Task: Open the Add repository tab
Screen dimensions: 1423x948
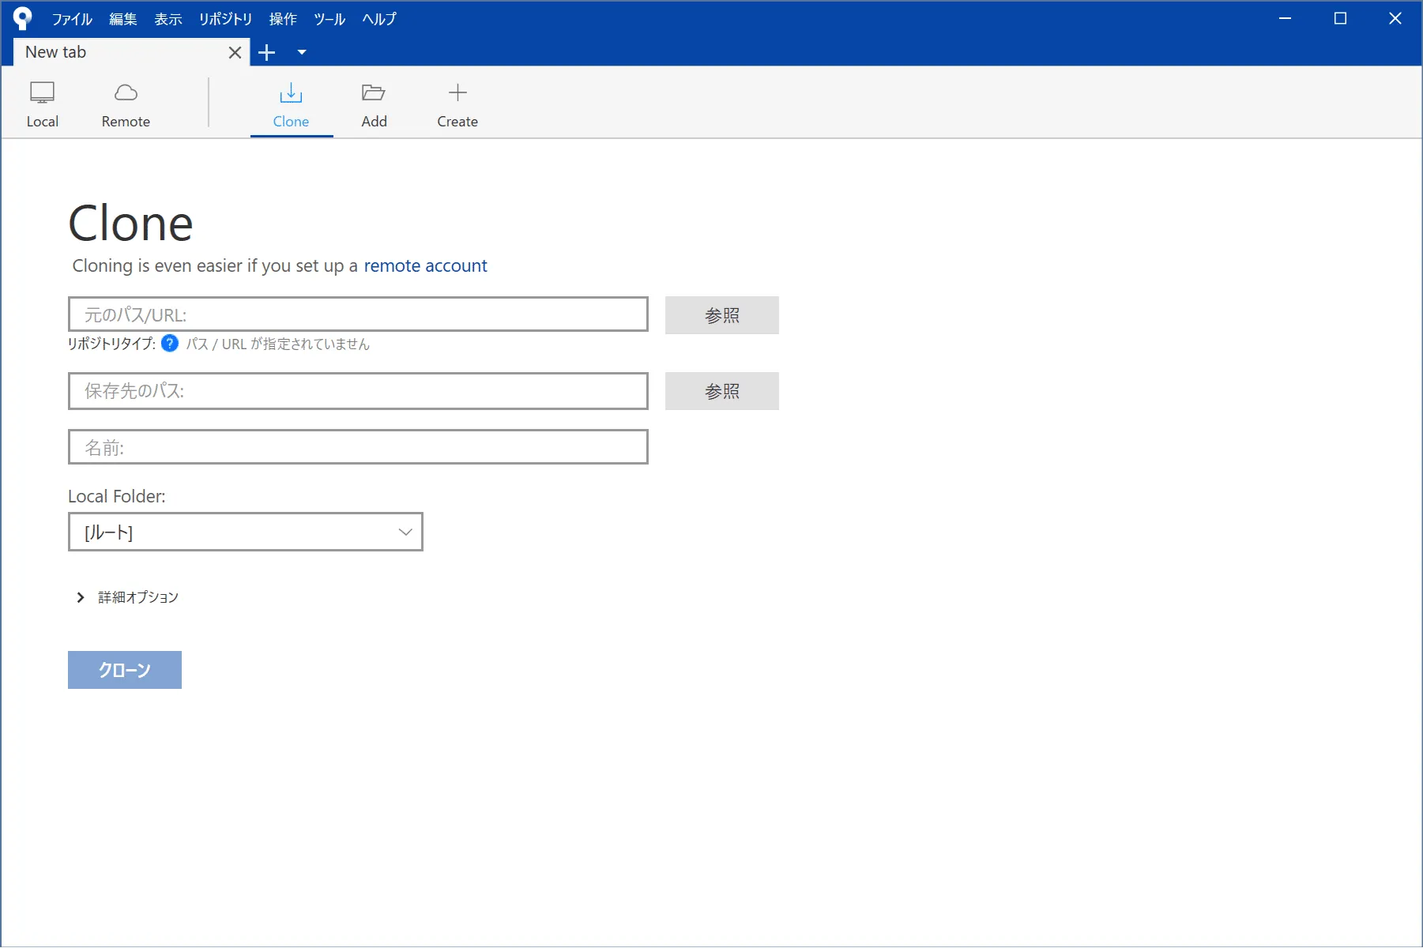Action: 374,103
